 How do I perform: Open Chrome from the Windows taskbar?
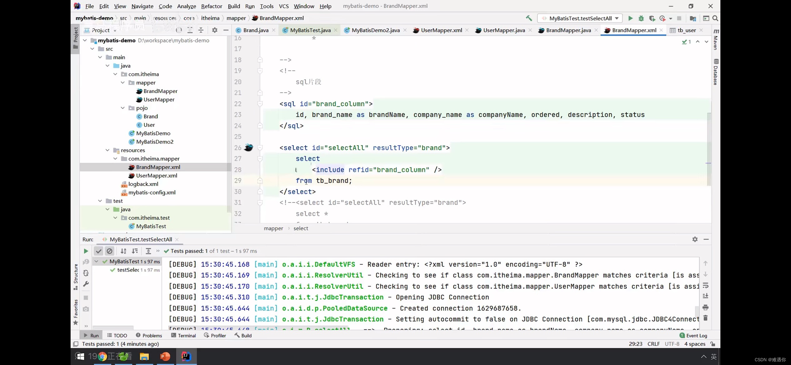click(x=102, y=356)
